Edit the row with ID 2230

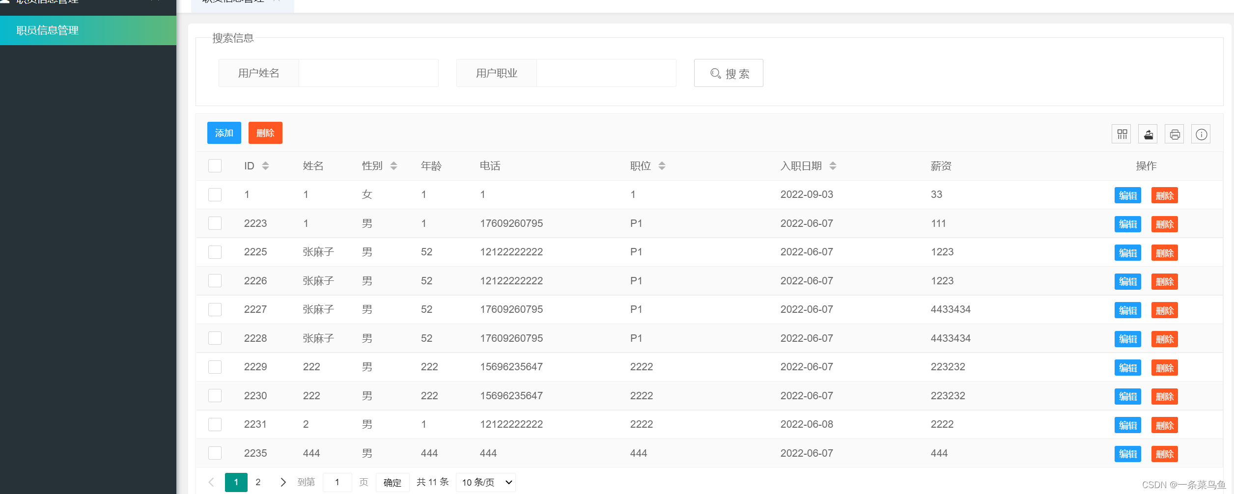tap(1128, 397)
